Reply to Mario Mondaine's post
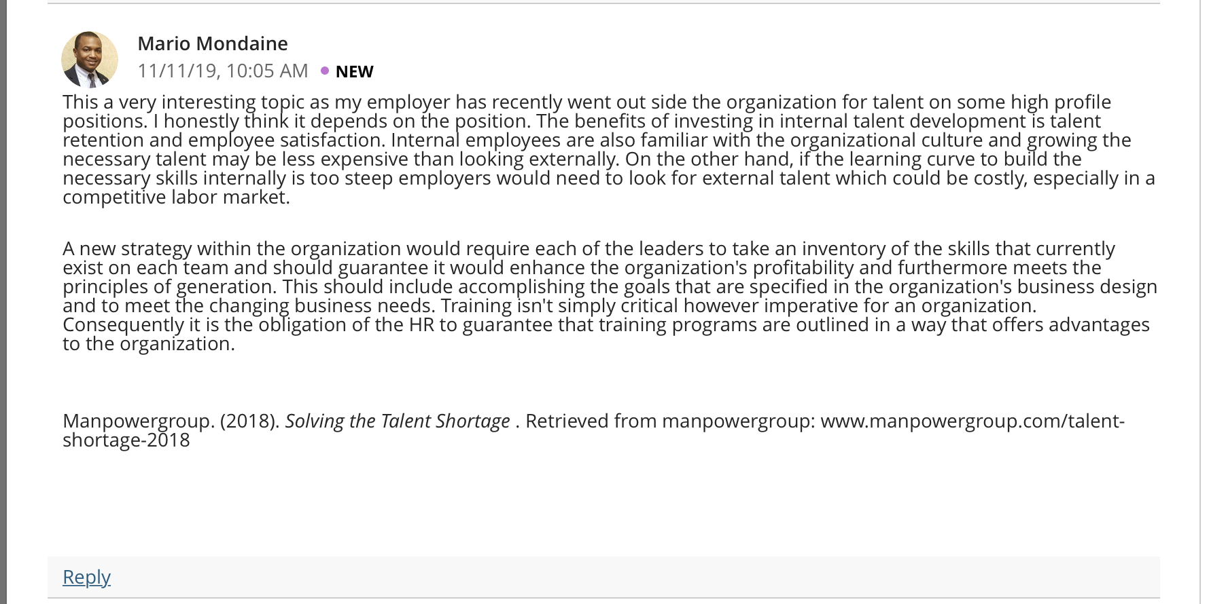1226x604 pixels. pos(86,577)
